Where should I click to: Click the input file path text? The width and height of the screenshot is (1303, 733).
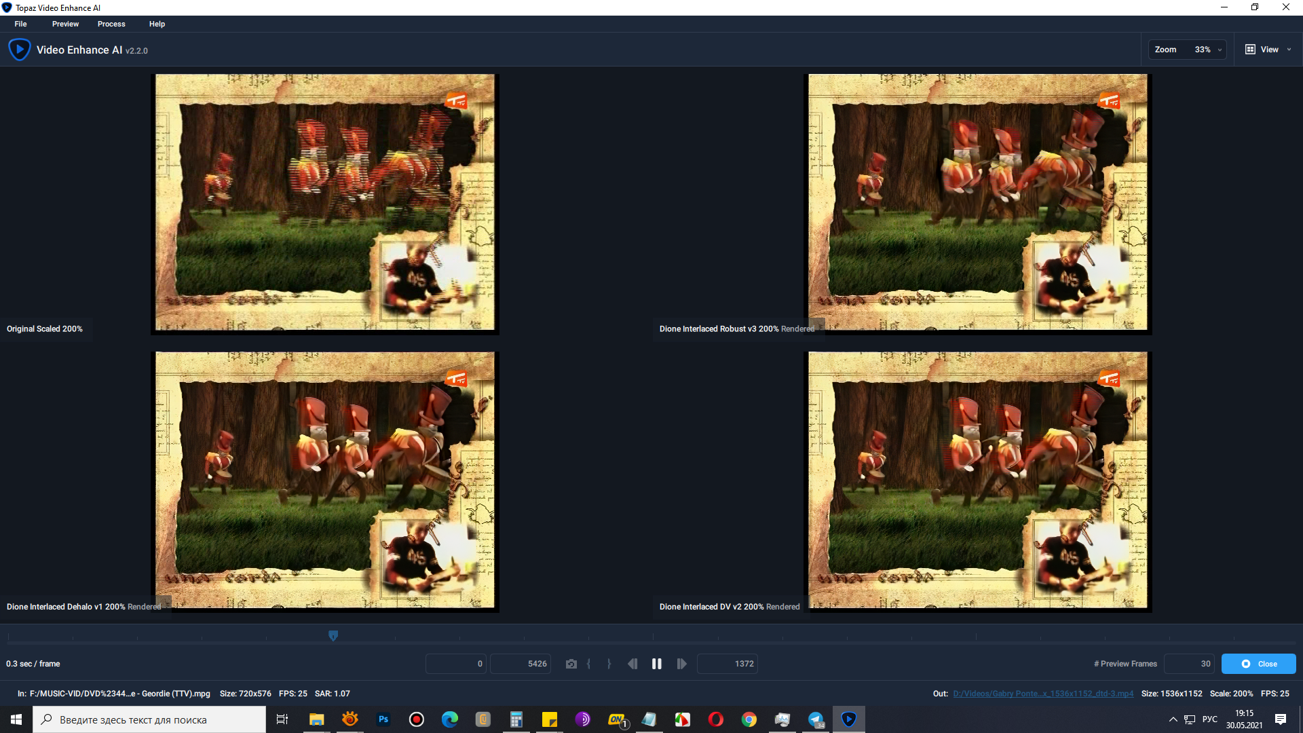(x=114, y=694)
